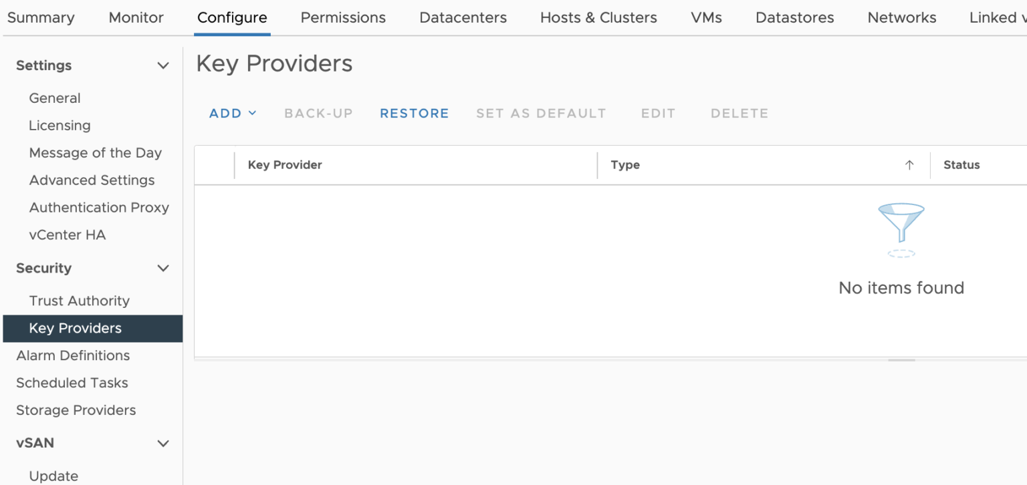Image resolution: width=1027 pixels, height=485 pixels.
Task: Expand the vSAN section in the sidebar
Action: click(x=162, y=443)
